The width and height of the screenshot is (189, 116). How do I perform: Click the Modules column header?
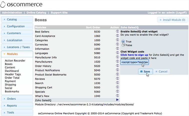[41, 27]
